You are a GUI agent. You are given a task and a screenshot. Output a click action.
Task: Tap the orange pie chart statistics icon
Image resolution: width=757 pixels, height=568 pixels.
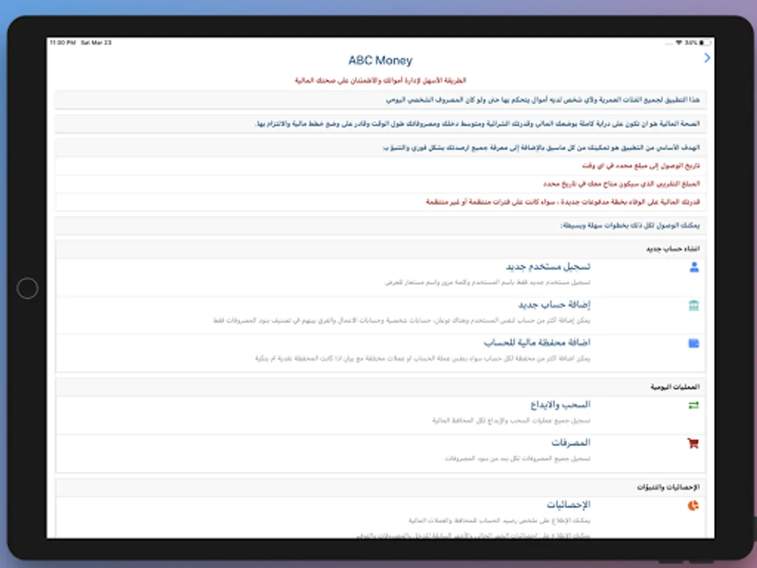point(693,506)
